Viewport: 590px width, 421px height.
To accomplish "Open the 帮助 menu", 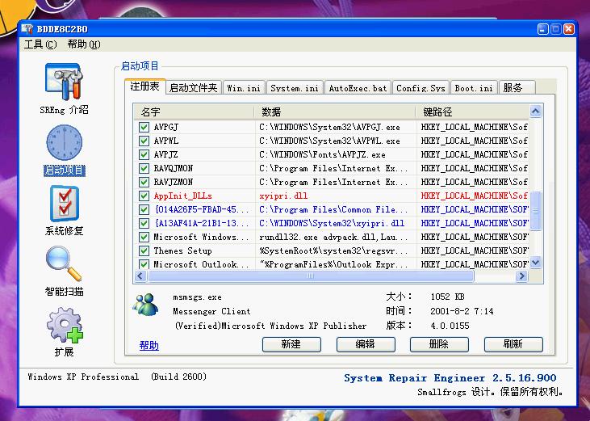I will coord(83,44).
